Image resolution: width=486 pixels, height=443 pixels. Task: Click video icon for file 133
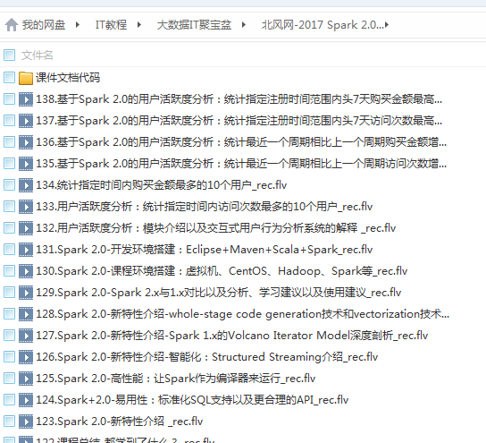26,207
